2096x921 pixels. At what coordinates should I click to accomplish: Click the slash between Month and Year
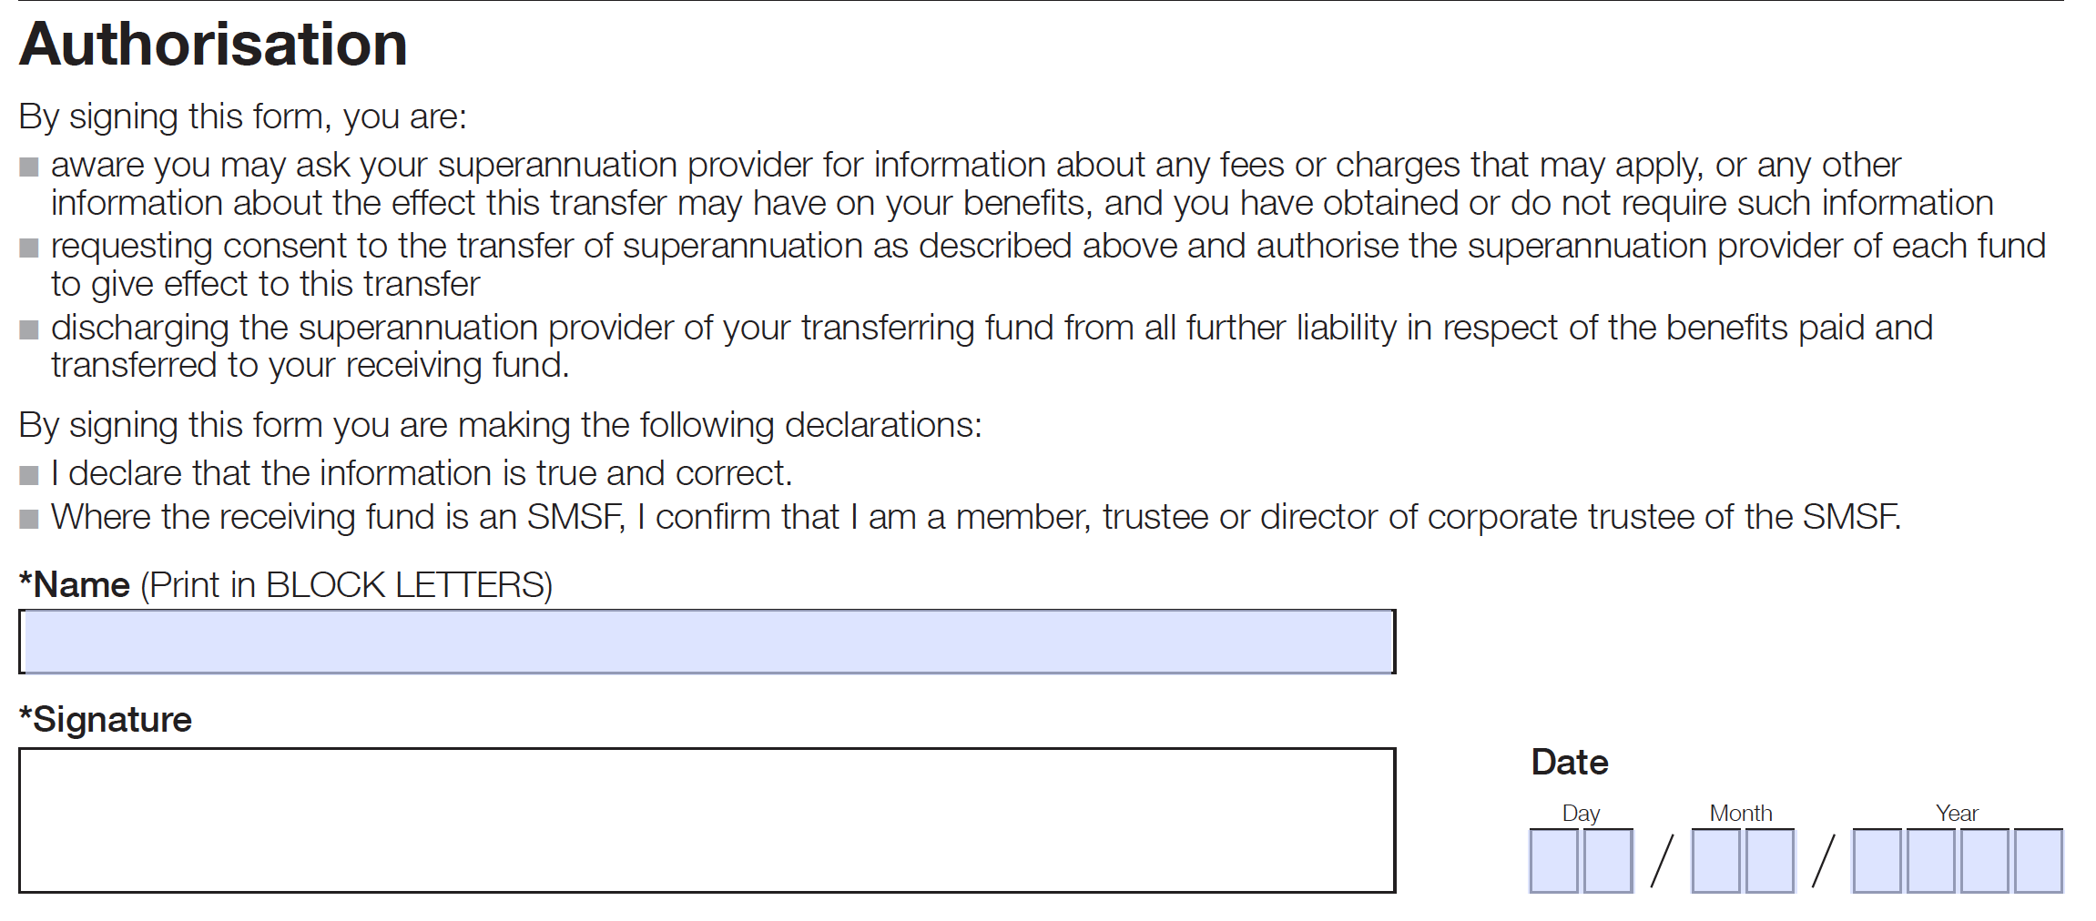[x=1824, y=861]
